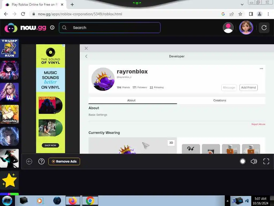The image size is (274, 206).
Task: Open the red-haired anime girl game thumbnail
Action: point(9,70)
